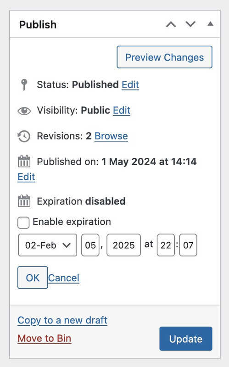Click the revisions history clock icon
Screen dimensions: 229x367
pyautogui.click(x=24, y=136)
